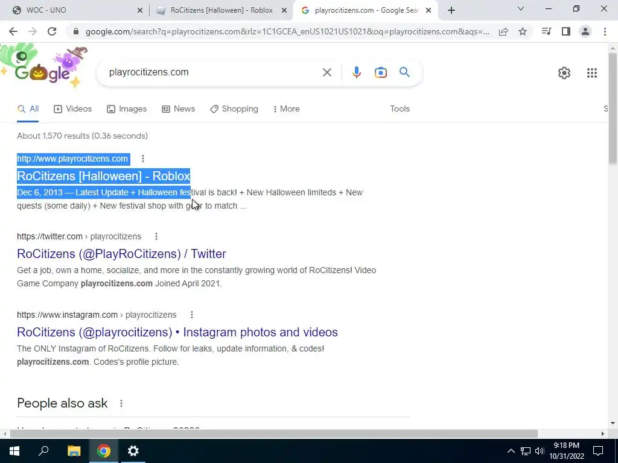Image resolution: width=618 pixels, height=463 pixels.
Task: Click the Halloween Google doodle logo
Action: [x=44, y=66]
